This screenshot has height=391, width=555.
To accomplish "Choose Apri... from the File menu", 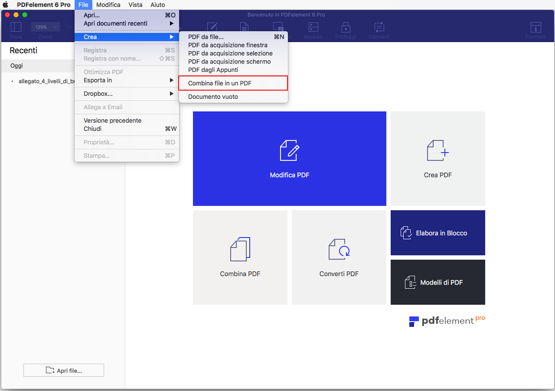I will pyautogui.click(x=127, y=15).
